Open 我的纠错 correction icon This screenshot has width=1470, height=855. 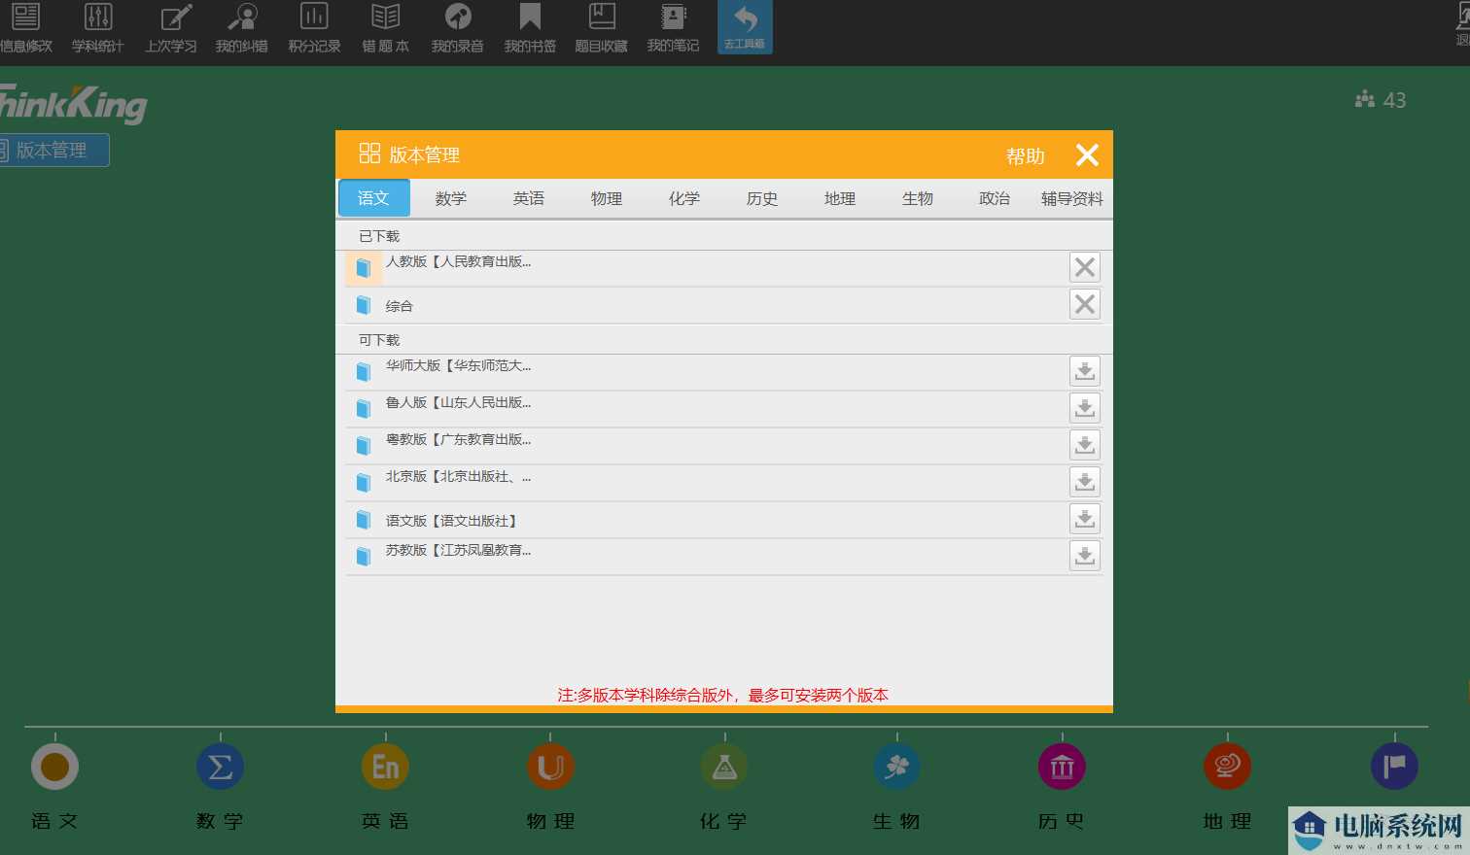click(x=242, y=27)
